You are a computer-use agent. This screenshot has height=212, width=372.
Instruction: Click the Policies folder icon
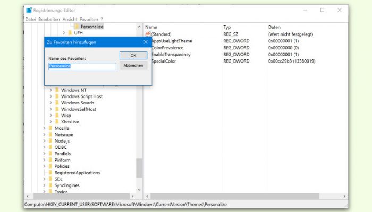point(50,166)
